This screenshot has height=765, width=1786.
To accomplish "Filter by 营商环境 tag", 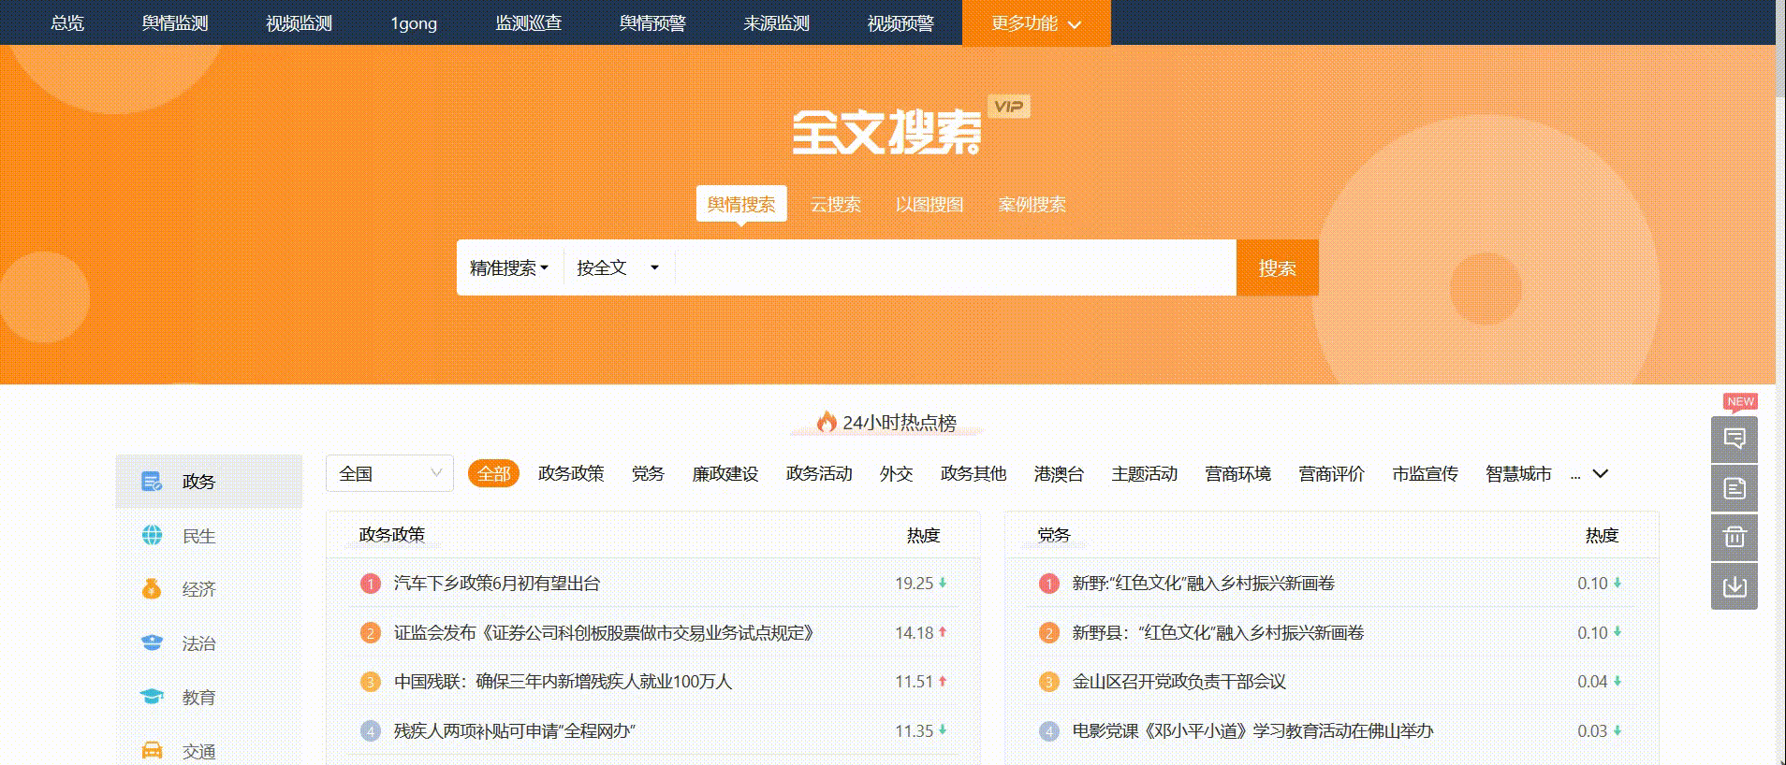I will (1238, 474).
